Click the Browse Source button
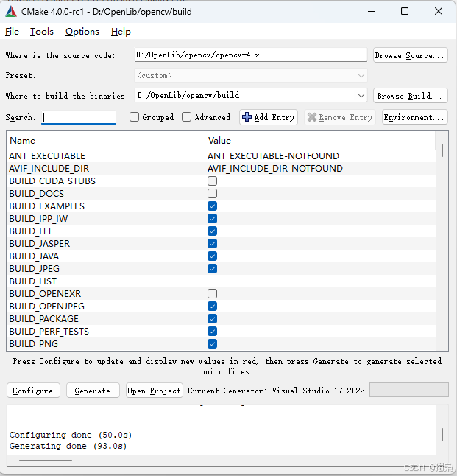The image size is (457, 476). (411, 55)
